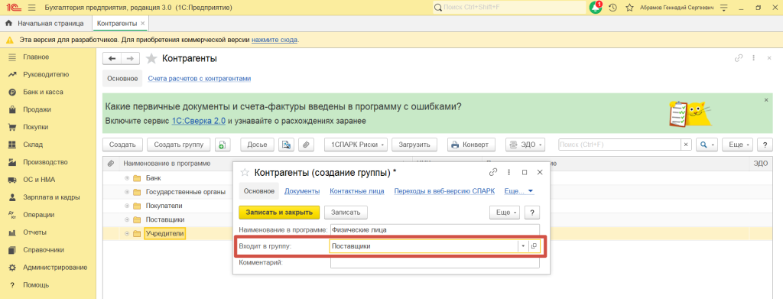Expand the Покупатели folder
Viewport: 783px width, 299px height.
127,206
